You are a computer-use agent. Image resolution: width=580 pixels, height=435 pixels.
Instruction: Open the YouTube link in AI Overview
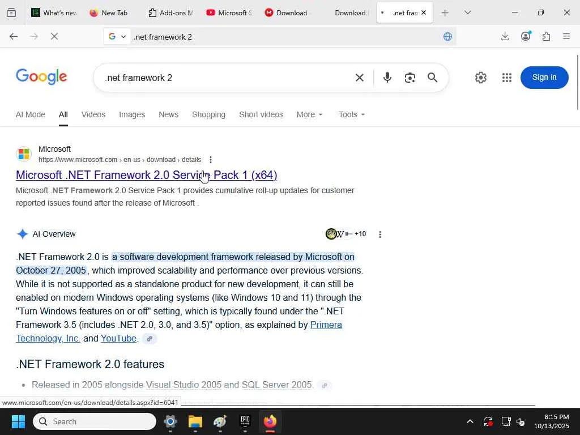pos(118,339)
